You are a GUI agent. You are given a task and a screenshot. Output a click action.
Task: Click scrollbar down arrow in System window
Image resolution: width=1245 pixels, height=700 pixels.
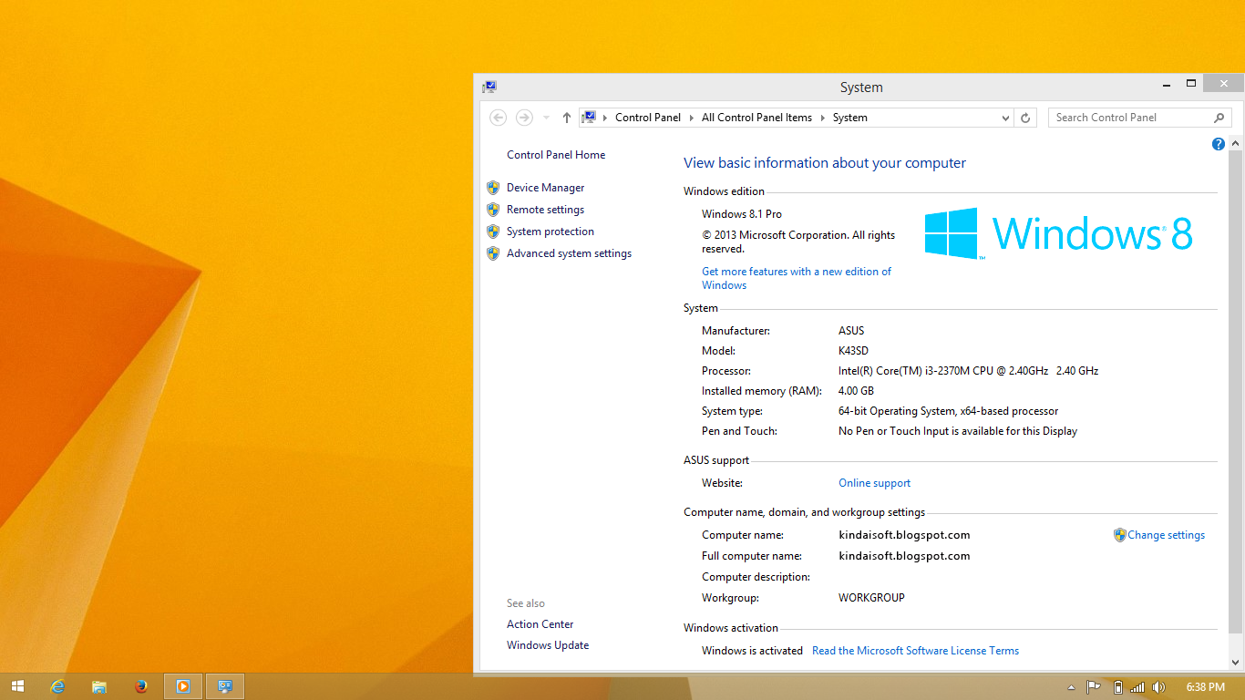[1236, 663]
